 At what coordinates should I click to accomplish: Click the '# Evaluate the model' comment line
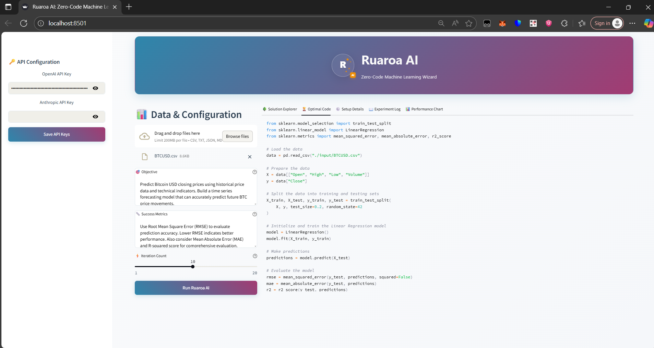(x=290, y=271)
